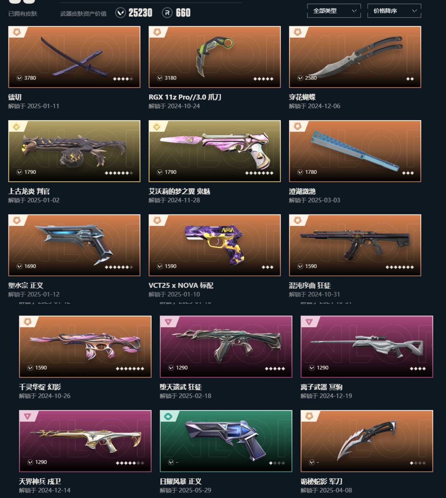This screenshot has height=498, width=446.
Task: Open the 千灵华绽 幻影 skin card
Action: 85,347
